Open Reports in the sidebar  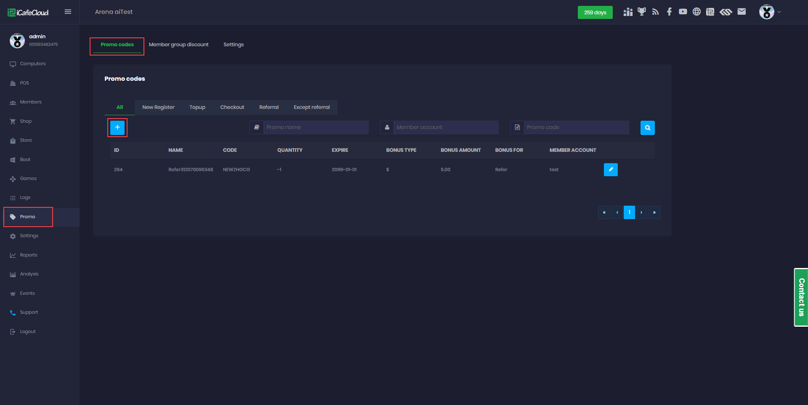click(x=29, y=255)
